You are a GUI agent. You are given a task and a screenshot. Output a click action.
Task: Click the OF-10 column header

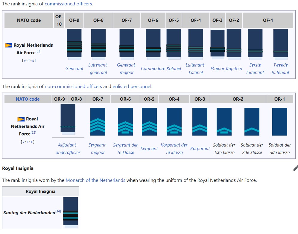click(x=59, y=20)
